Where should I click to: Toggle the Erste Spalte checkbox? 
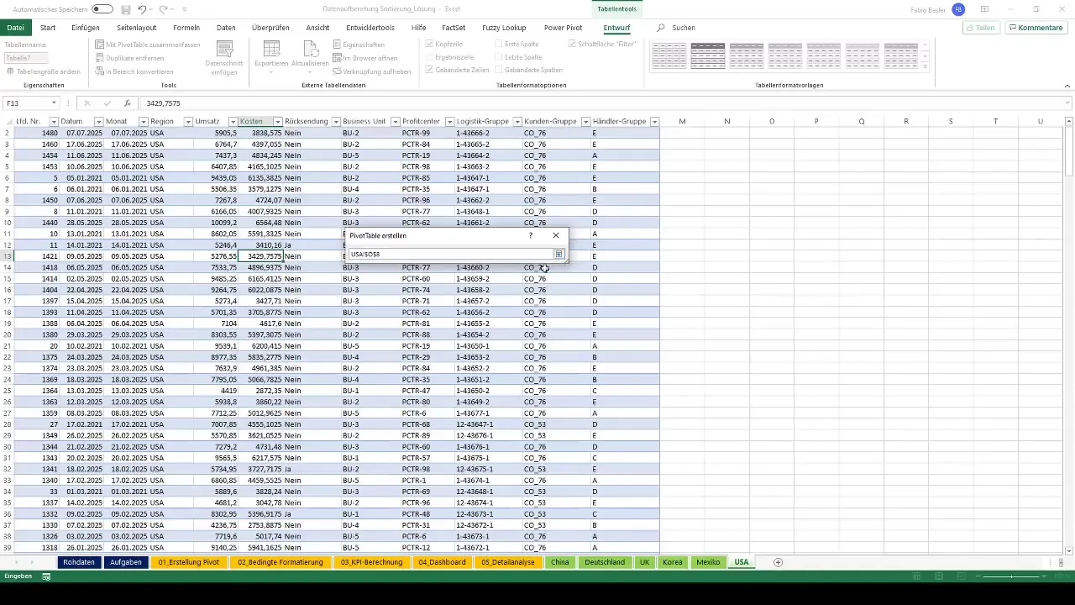(499, 44)
